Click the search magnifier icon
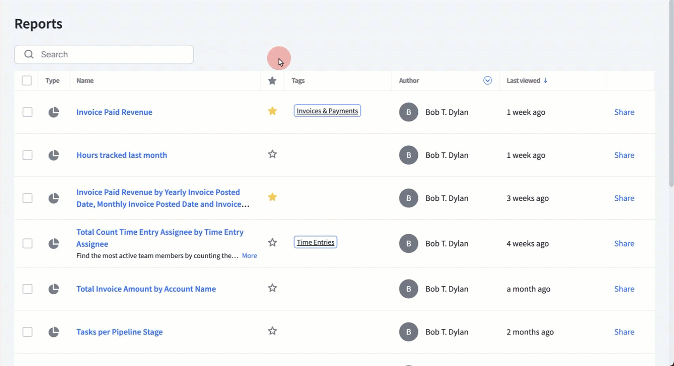Viewport: 674px width, 366px height. pos(29,54)
